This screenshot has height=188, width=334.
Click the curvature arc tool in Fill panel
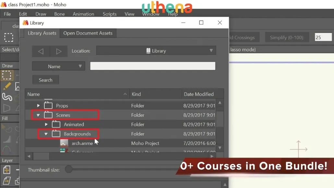[6, 150]
